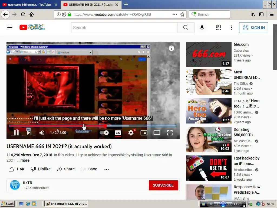Click Show Desktop quick launch icon
This screenshot has height=208, width=277.
tap(21, 204)
